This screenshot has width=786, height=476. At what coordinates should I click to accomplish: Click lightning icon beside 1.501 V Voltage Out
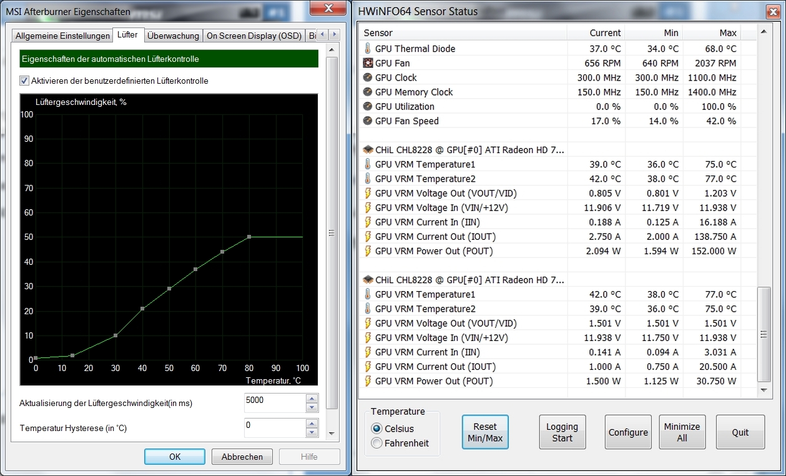368,323
